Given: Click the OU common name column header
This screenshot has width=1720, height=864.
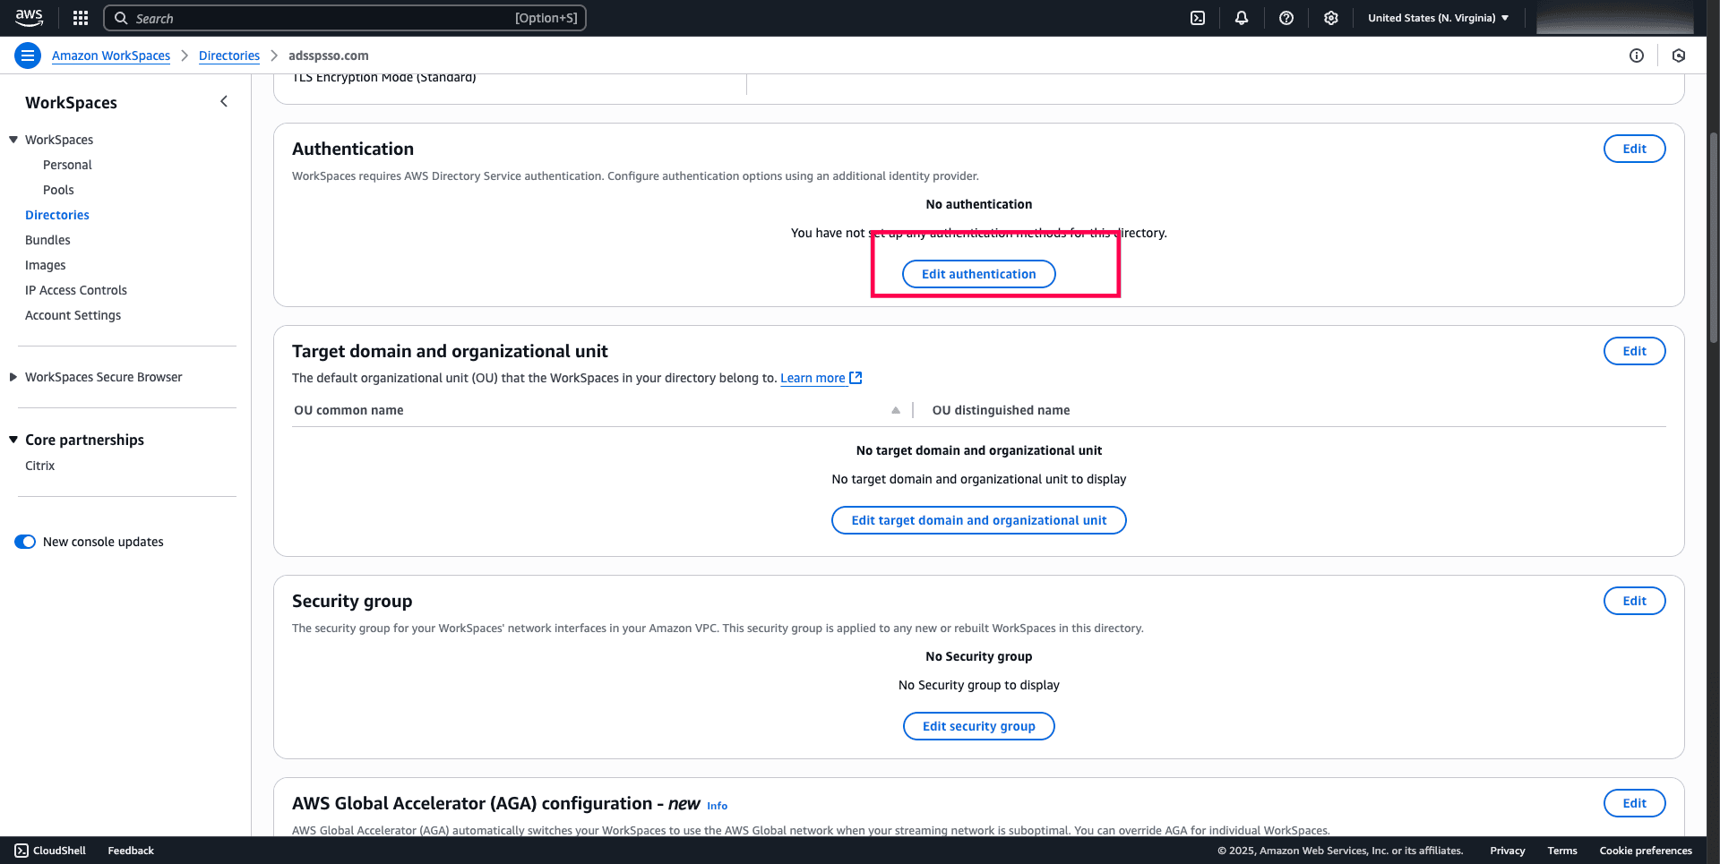Looking at the screenshot, I should point(348,410).
